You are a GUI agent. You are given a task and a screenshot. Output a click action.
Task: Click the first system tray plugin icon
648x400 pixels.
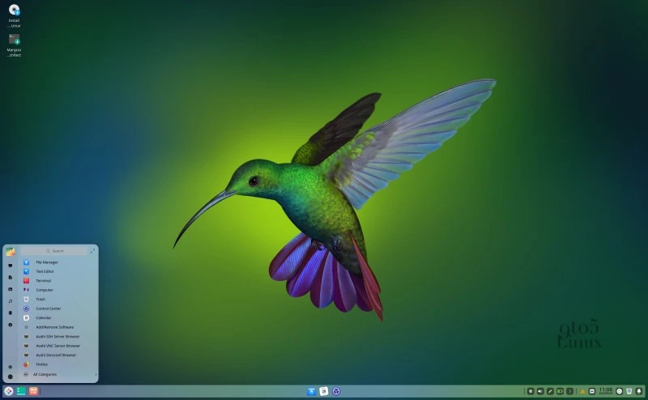[531, 391]
